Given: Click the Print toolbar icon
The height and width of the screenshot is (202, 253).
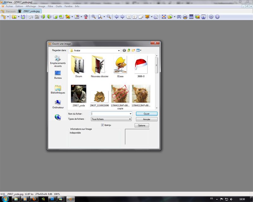Looking at the screenshot, I should click(185, 17).
